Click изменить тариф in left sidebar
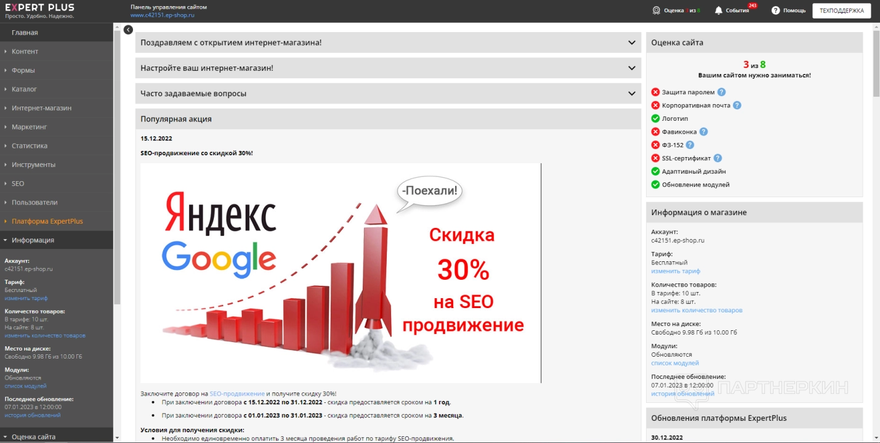Screen dimensions: 880x443 tap(26, 298)
